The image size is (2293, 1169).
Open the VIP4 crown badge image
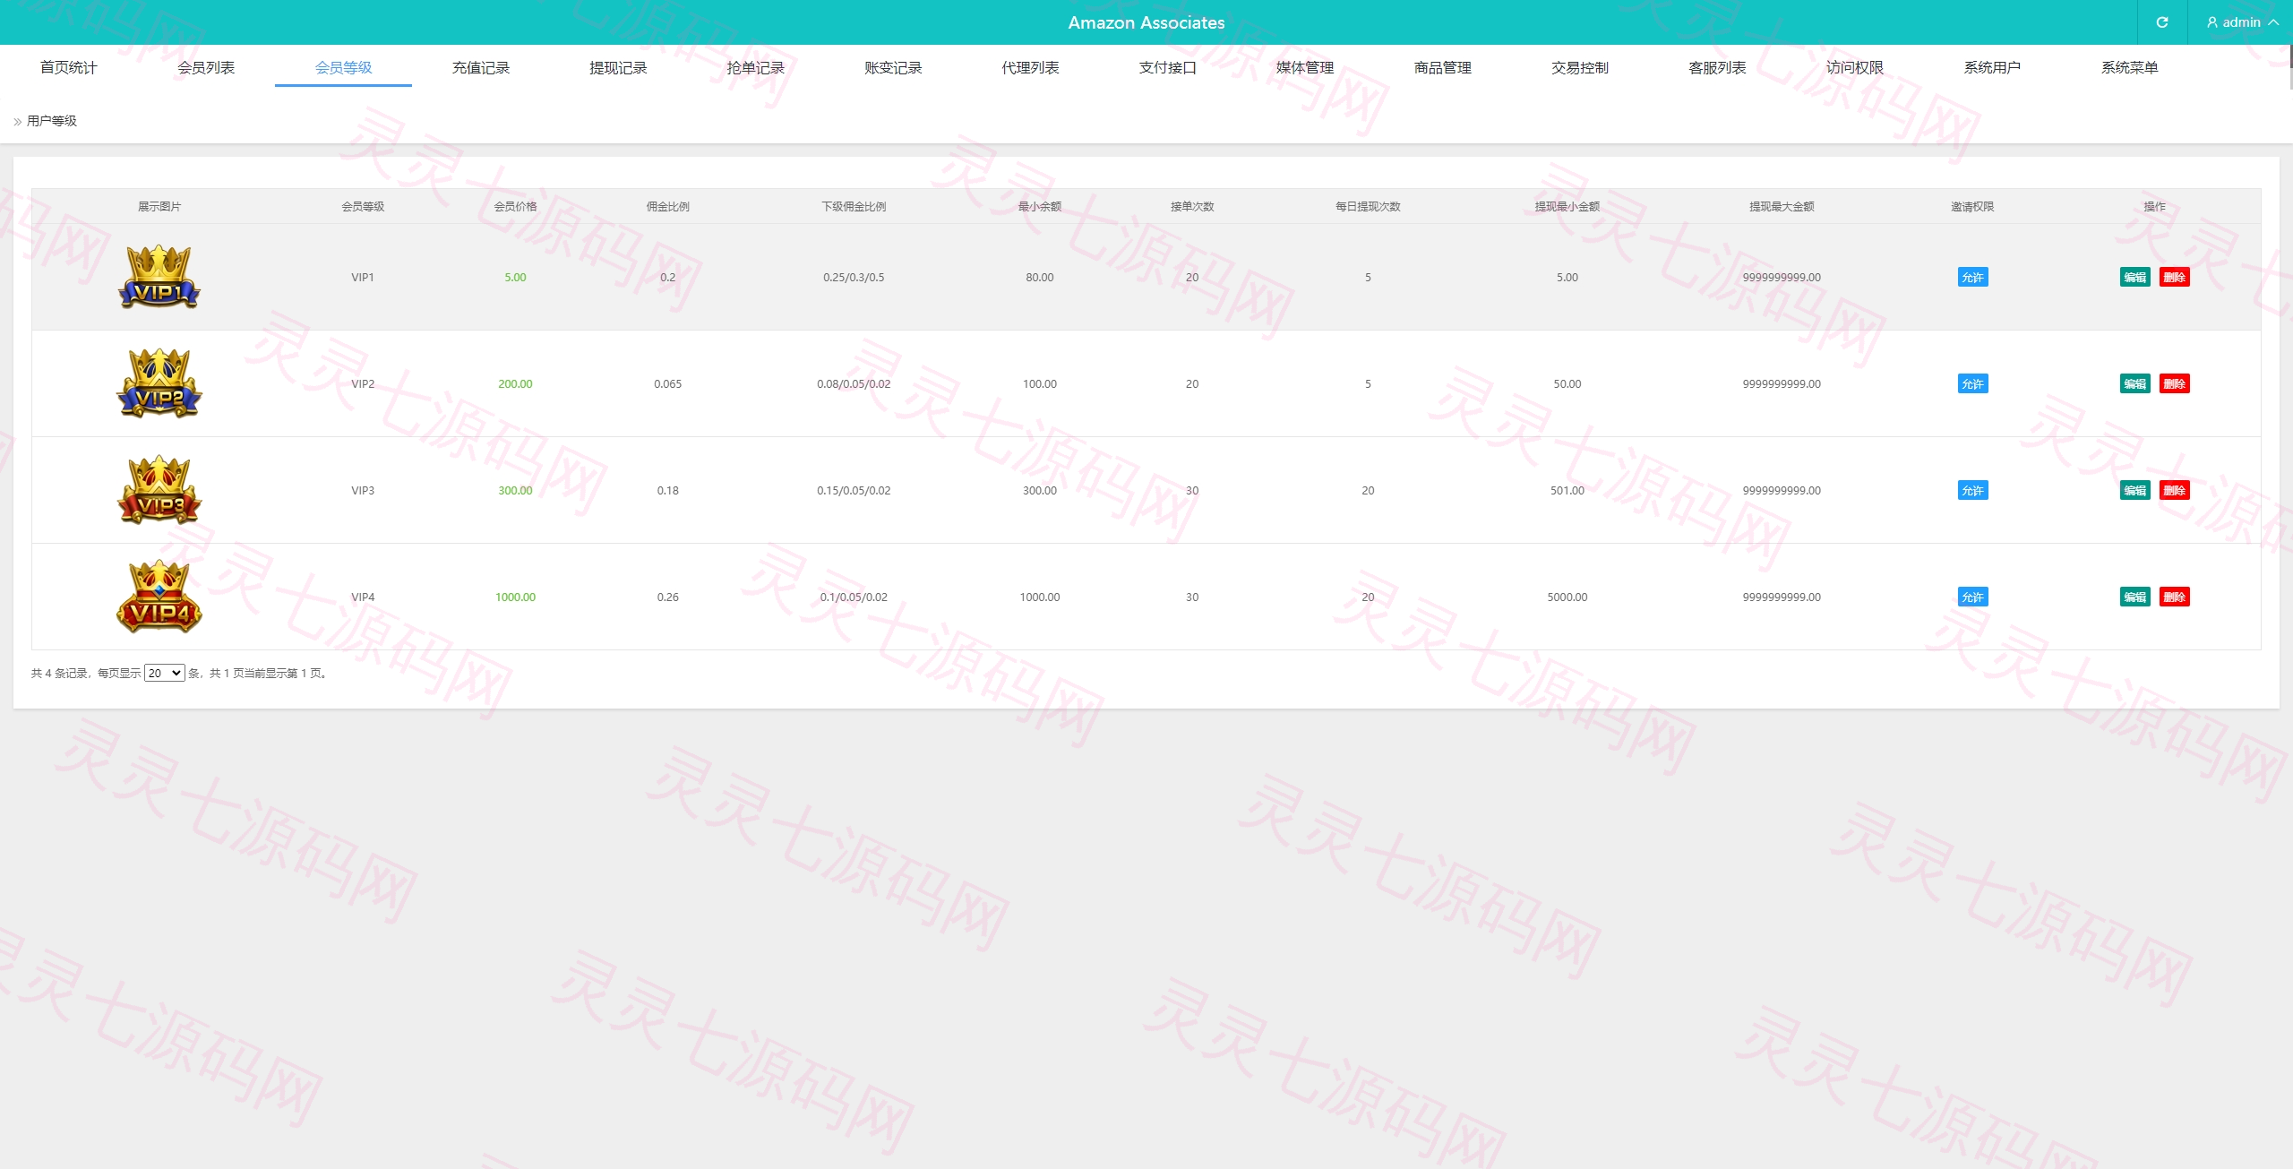tap(159, 597)
